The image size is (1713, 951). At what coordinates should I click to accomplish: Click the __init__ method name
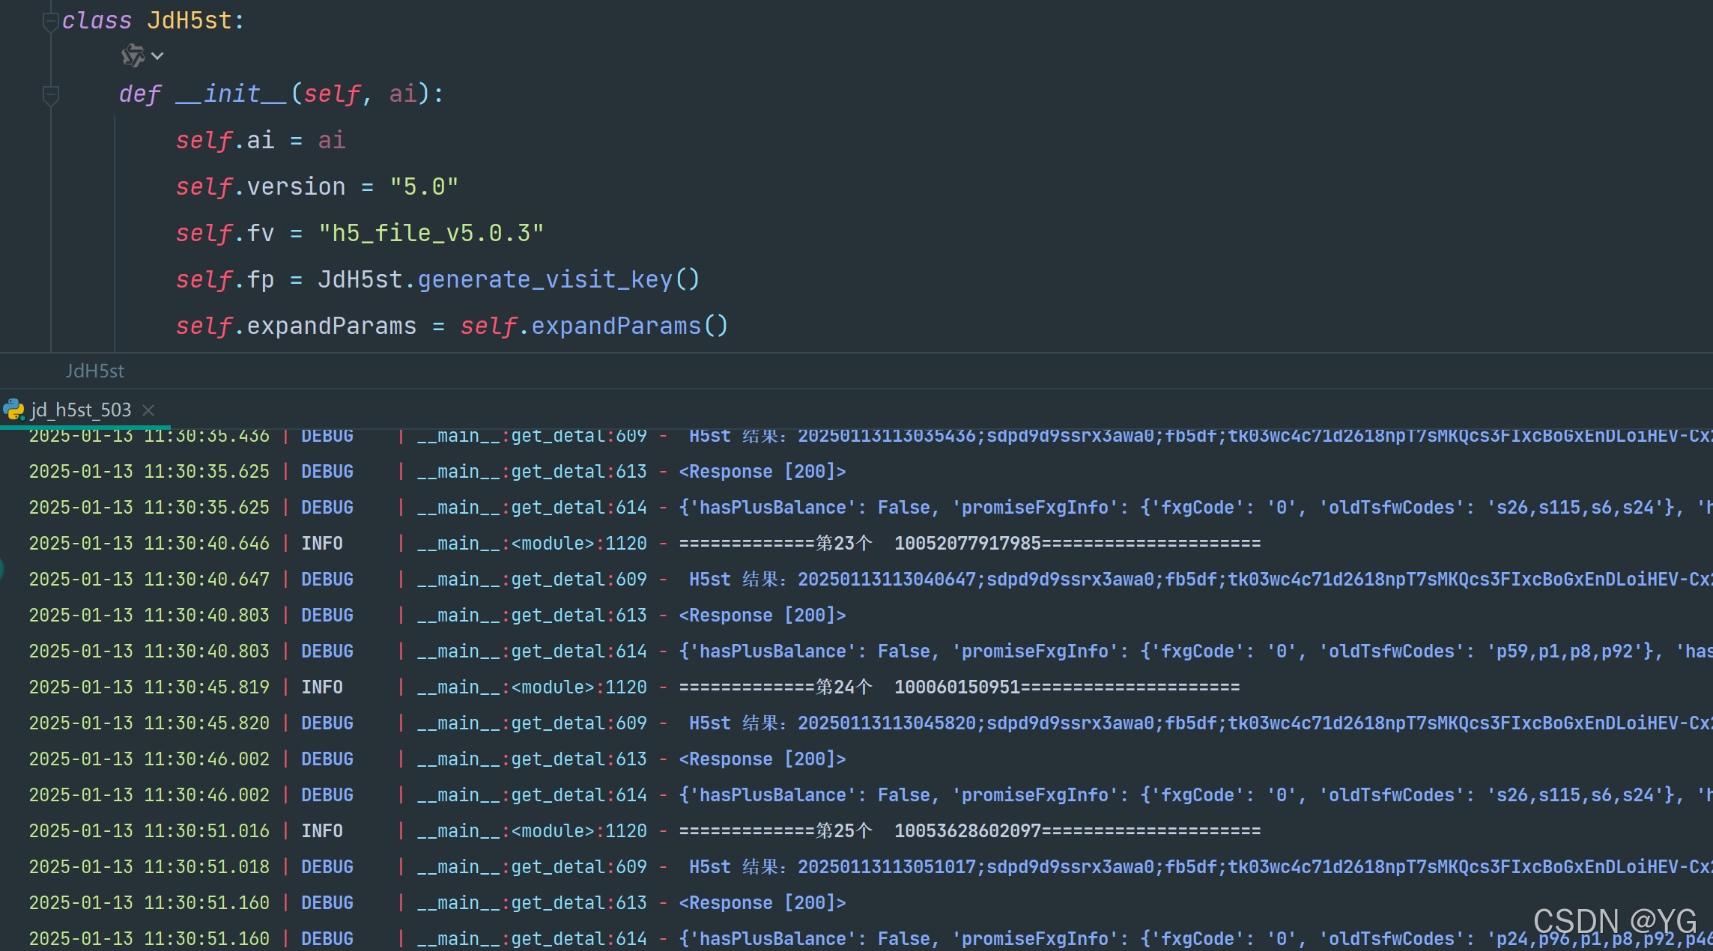click(231, 94)
